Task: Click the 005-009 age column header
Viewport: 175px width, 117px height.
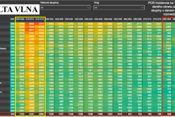Action: tap(21, 19)
